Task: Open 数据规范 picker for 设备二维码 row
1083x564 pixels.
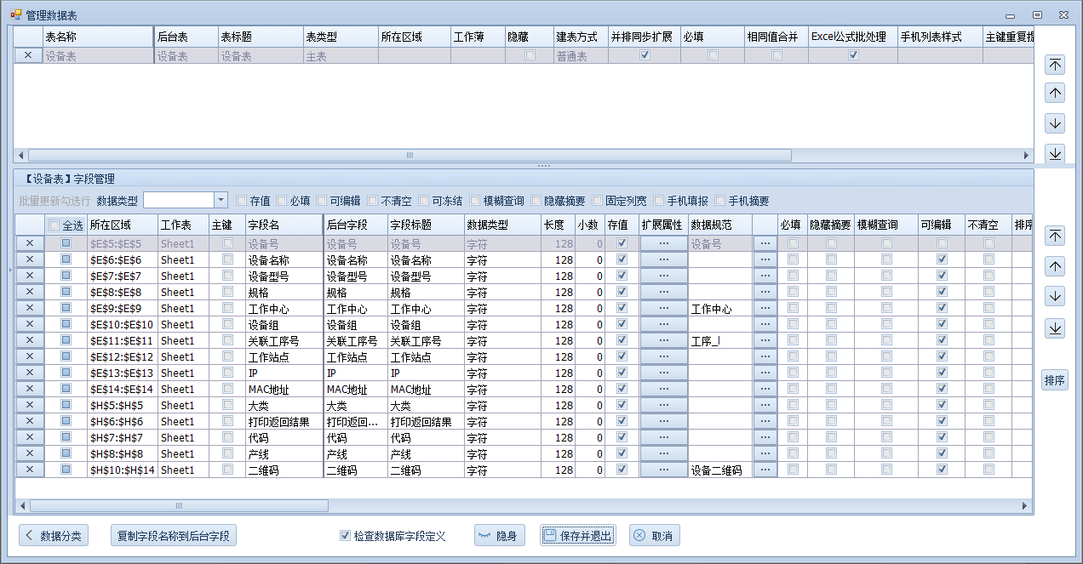Action: coord(765,470)
